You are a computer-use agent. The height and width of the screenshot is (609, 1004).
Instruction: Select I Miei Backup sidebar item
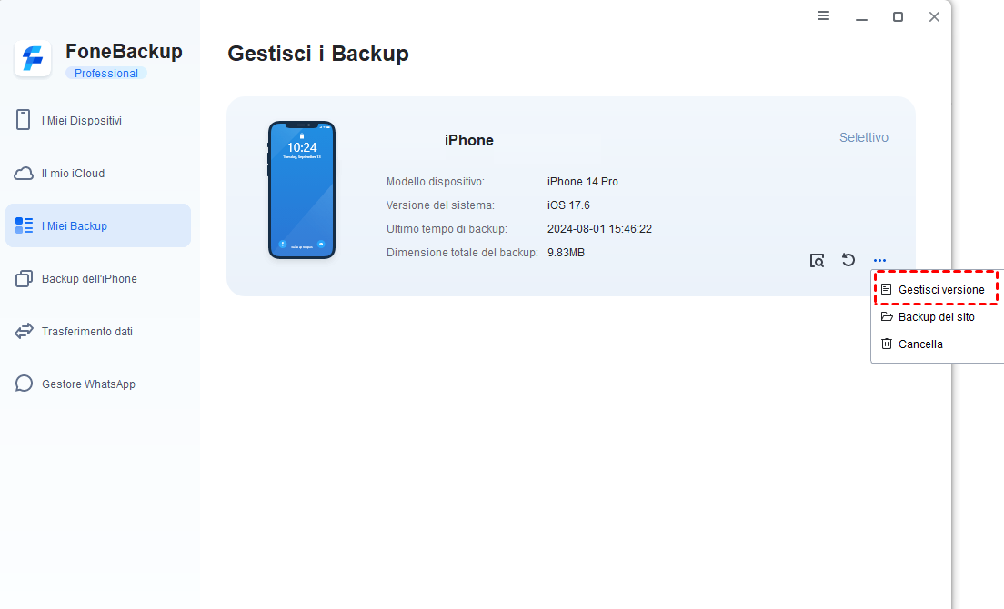(98, 225)
